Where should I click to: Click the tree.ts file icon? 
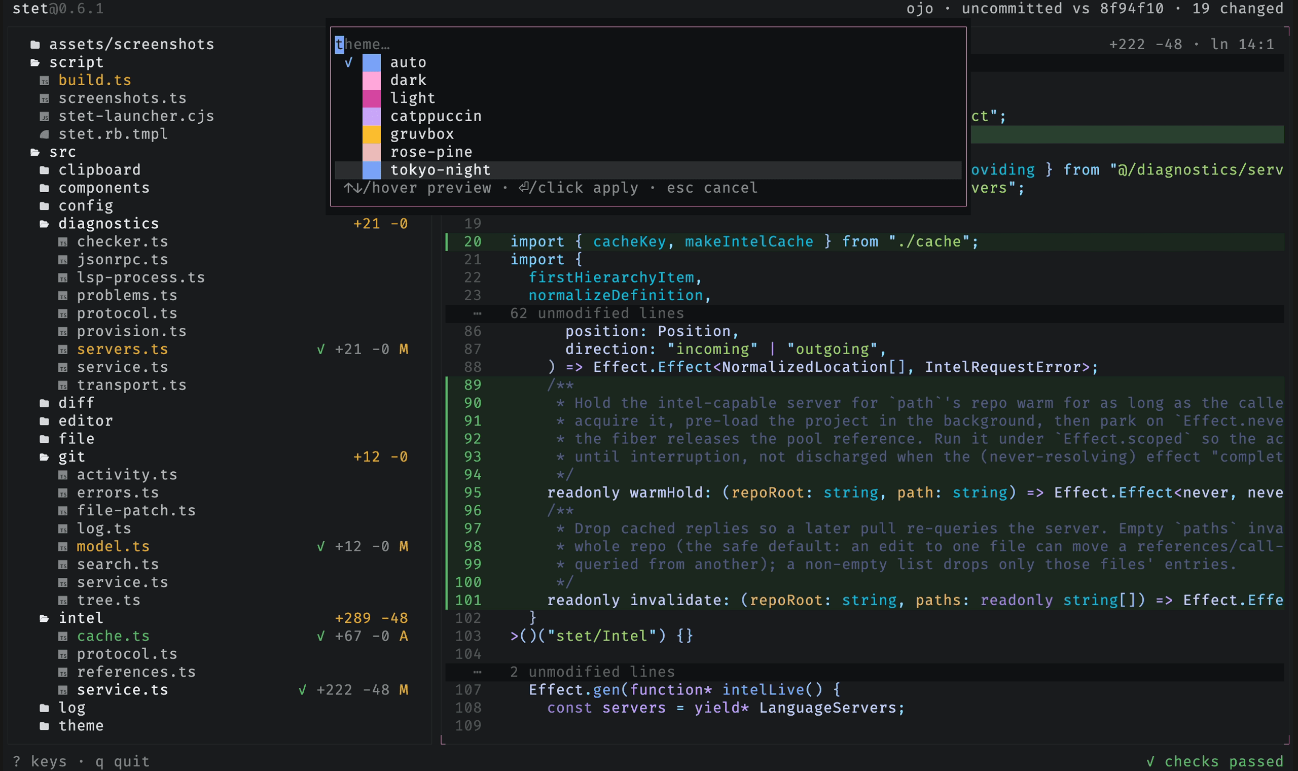point(63,601)
